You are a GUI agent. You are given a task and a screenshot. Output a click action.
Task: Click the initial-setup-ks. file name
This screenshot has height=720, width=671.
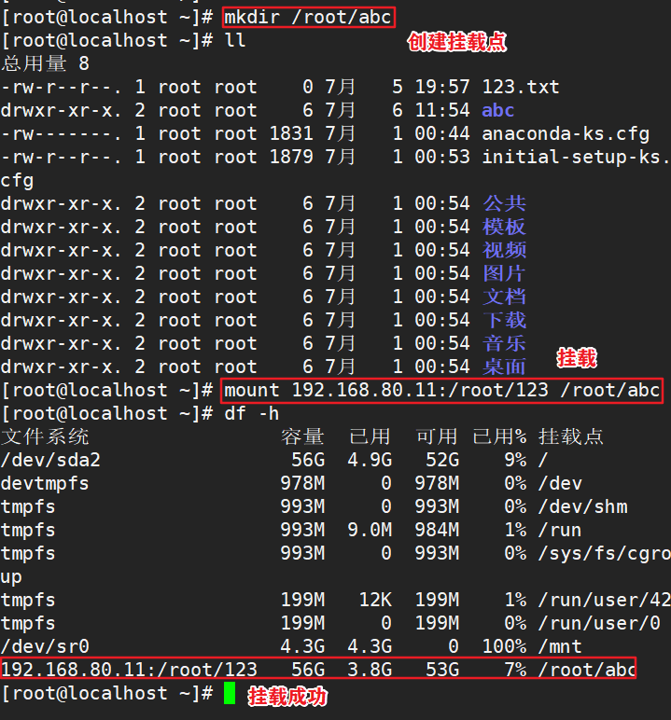576,158
